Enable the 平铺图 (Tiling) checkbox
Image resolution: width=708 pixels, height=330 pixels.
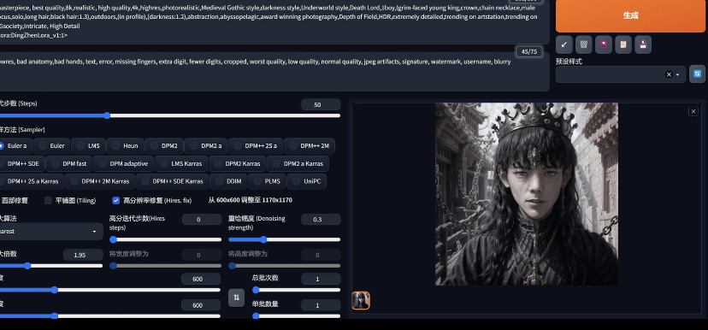[49, 200]
